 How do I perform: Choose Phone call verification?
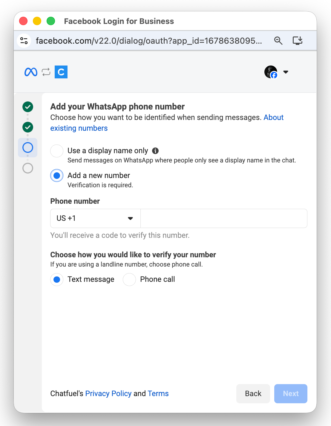(x=129, y=279)
